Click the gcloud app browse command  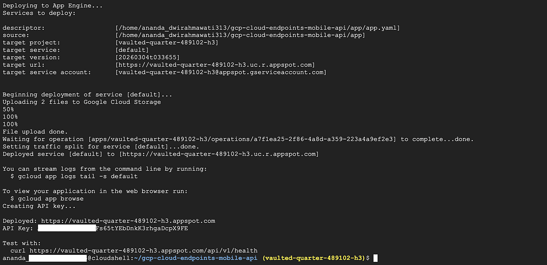tap(51, 199)
